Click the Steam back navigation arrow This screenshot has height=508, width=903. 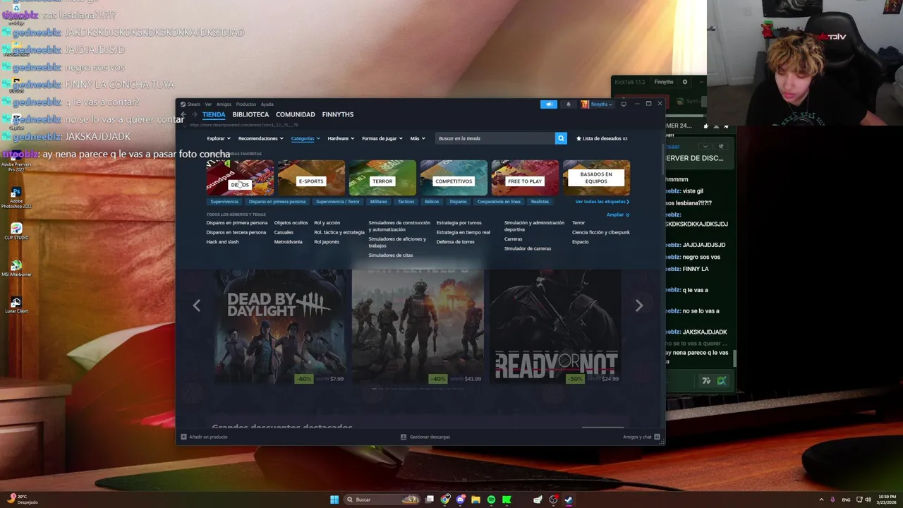(x=183, y=114)
